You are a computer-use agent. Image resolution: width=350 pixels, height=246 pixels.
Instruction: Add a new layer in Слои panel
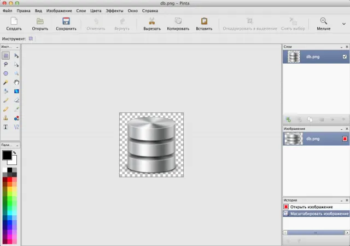point(288,119)
